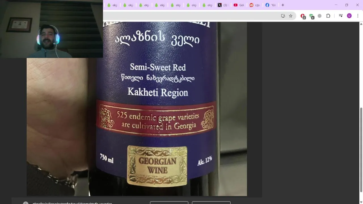Switch to the Reddit r/pc tab
The height and width of the screenshot is (204, 363).
coord(254,5)
